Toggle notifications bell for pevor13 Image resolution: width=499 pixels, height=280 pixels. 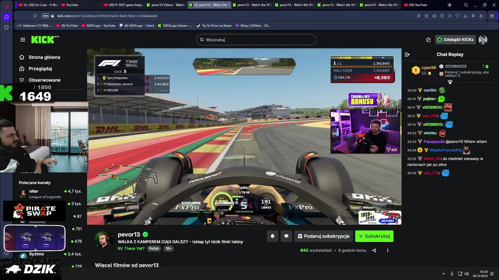(273, 236)
